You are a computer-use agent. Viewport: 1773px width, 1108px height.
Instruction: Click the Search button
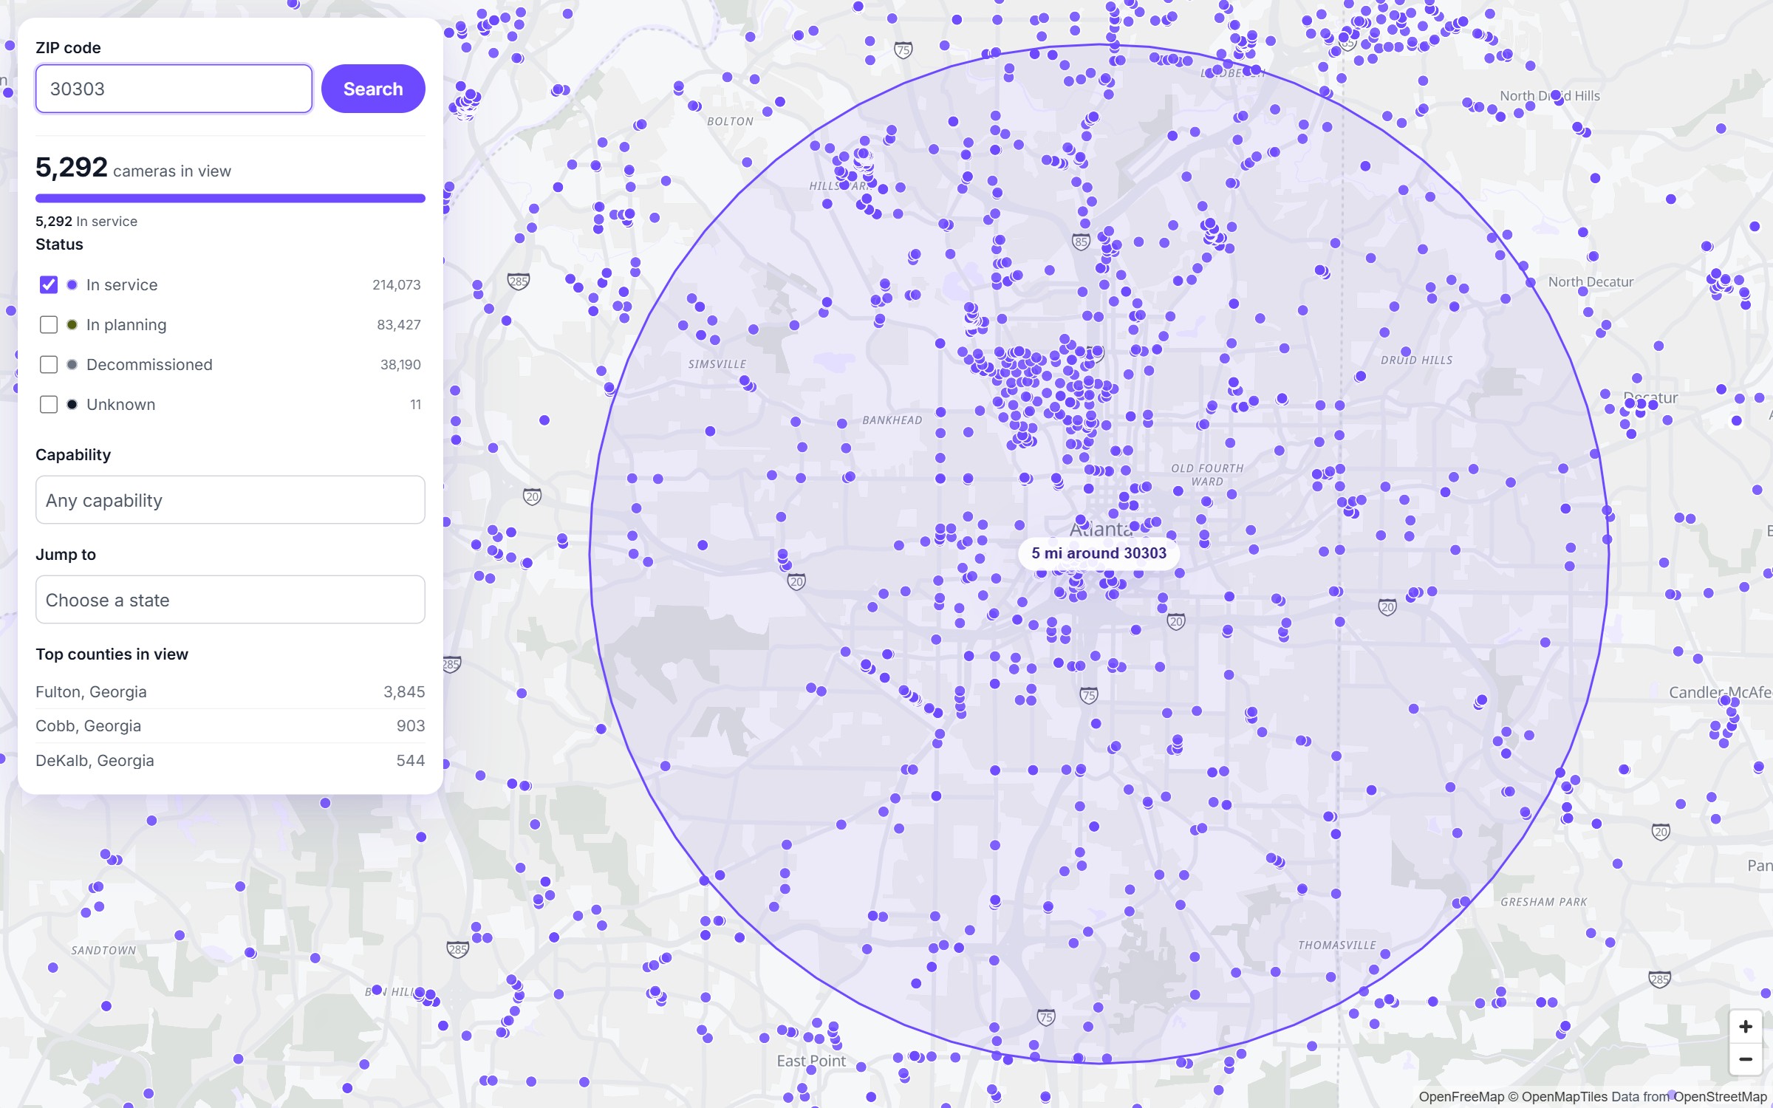[373, 89]
